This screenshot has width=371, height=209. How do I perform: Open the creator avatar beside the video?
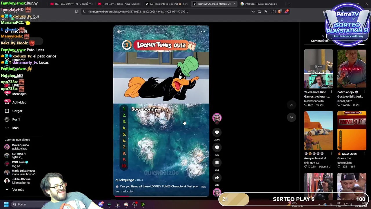[217, 118]
